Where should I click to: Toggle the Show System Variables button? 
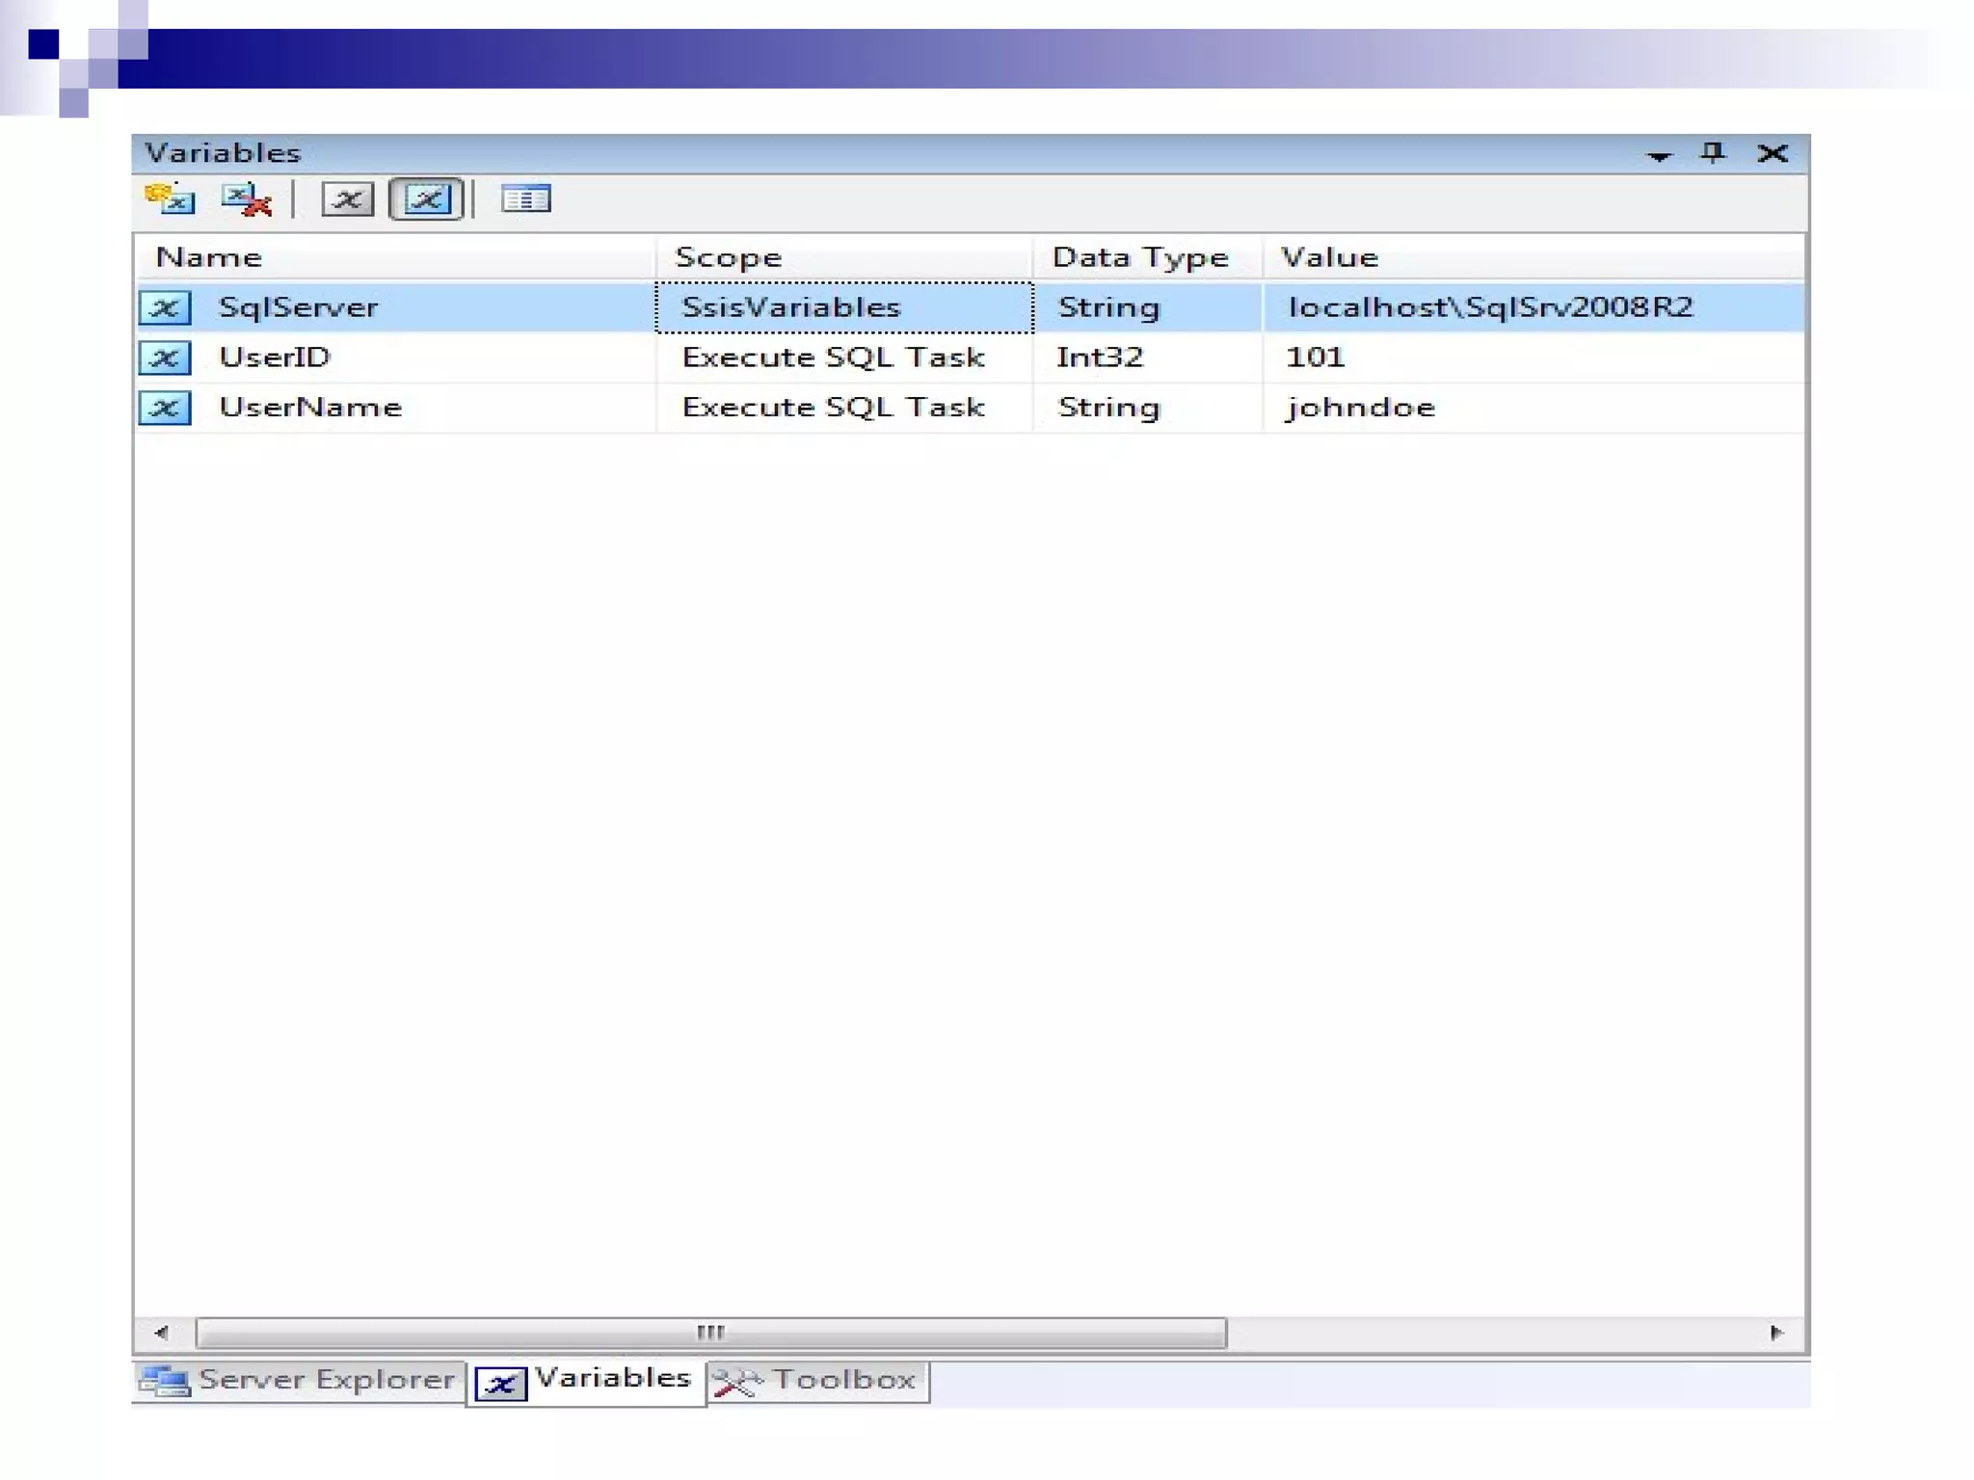click(x=347, y=199)
